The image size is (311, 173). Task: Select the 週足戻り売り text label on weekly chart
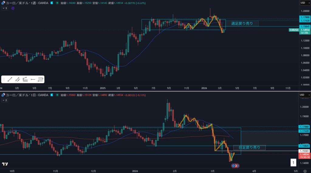coord(242,23)
